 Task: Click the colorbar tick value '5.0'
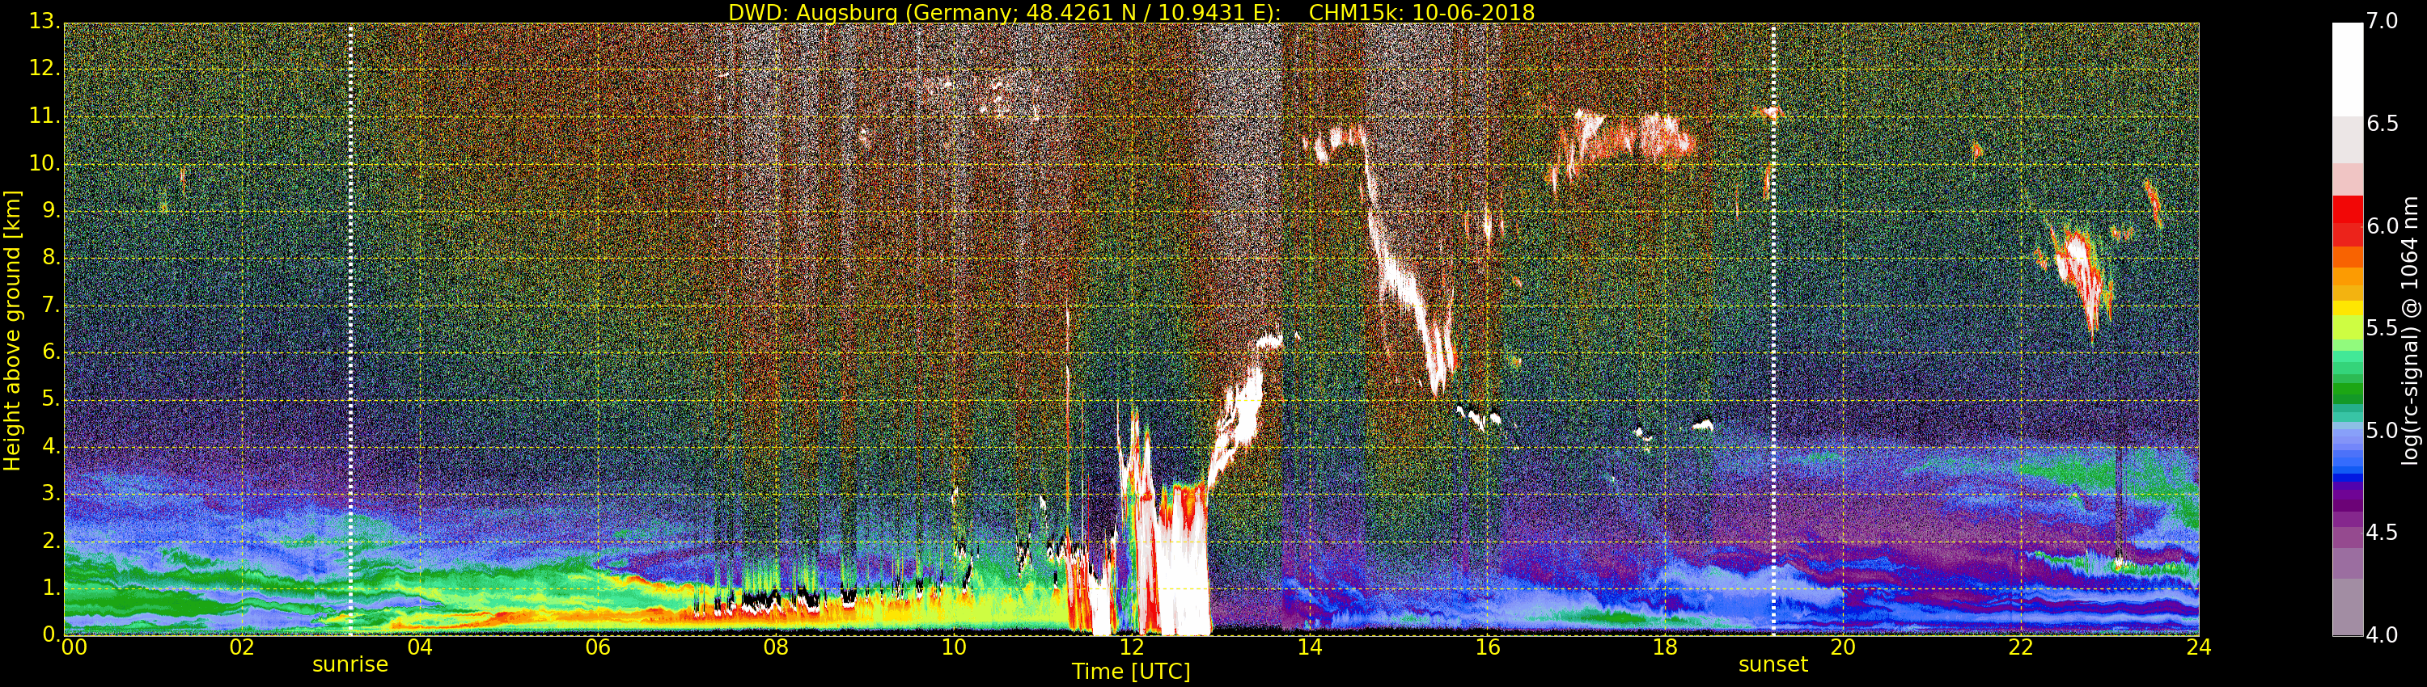[x=2383, y=430]
